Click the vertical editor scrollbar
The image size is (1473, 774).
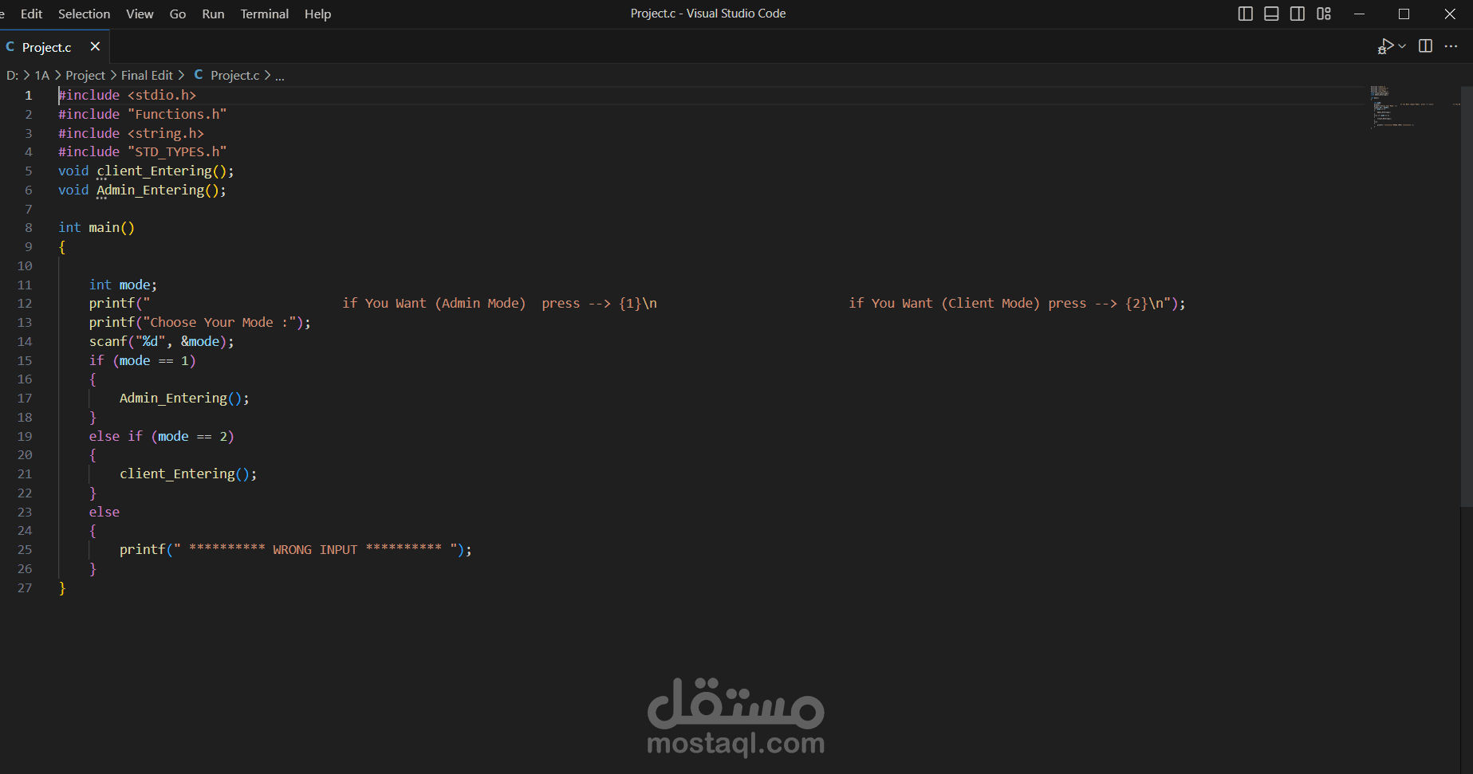pos(1467,295)
